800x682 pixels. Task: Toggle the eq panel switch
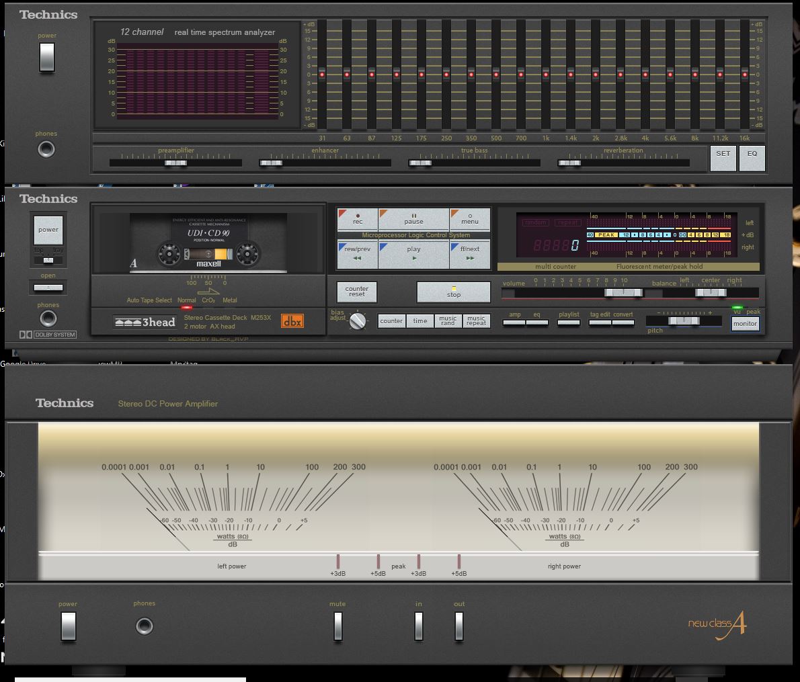pyautogui.click(x=537, y=323)
